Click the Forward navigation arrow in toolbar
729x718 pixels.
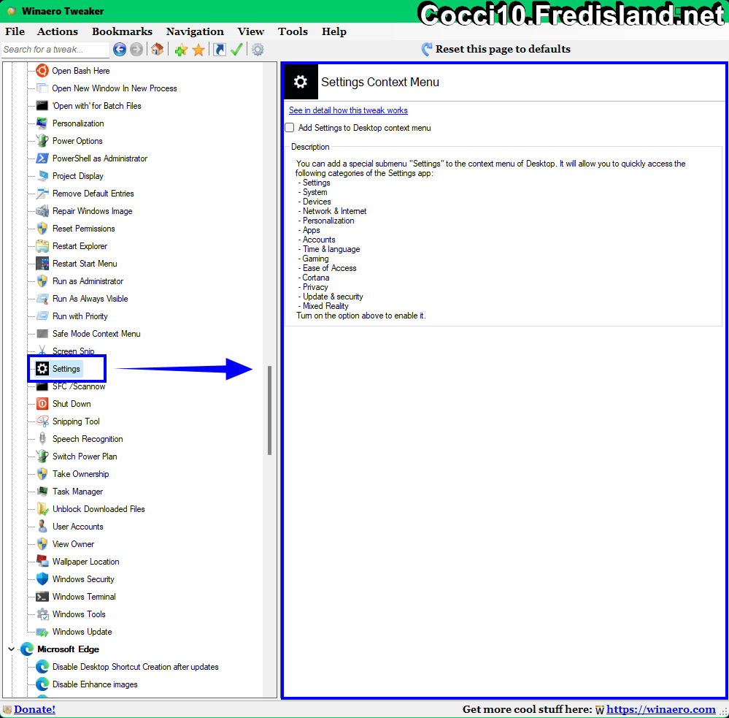pyautogui.click(x=136, y=50)
